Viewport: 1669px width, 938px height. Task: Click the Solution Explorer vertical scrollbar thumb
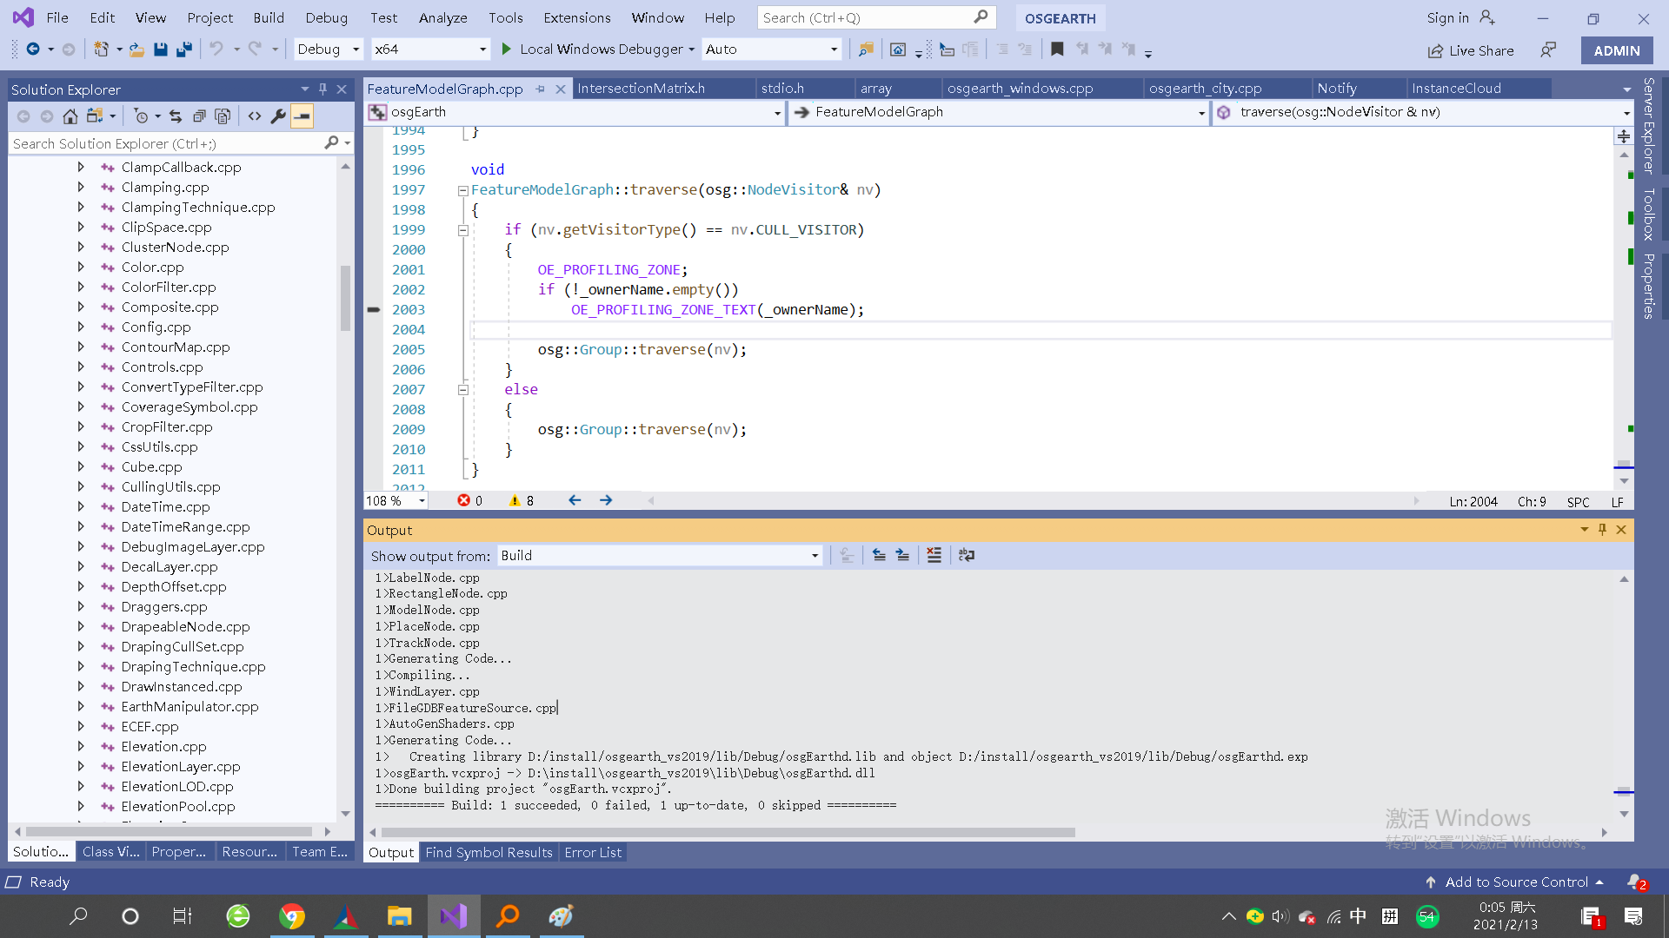345,298
